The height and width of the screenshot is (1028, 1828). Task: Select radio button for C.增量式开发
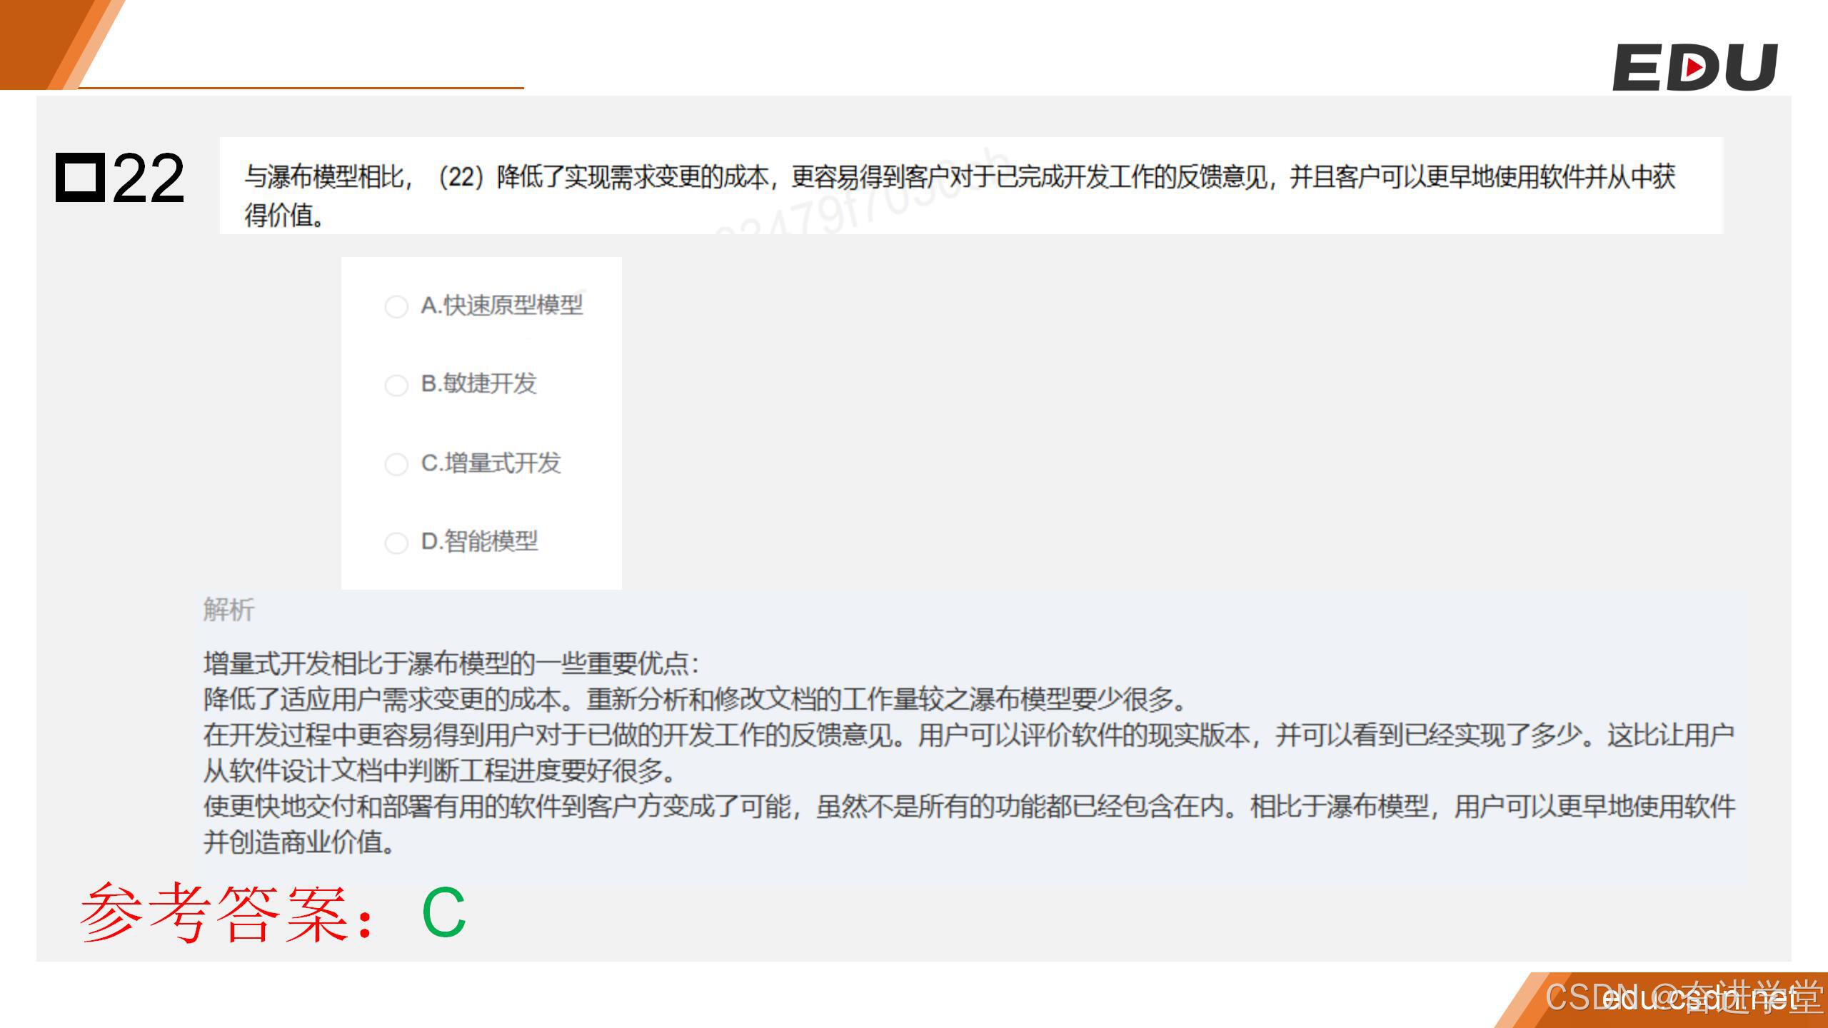(396, 464)
